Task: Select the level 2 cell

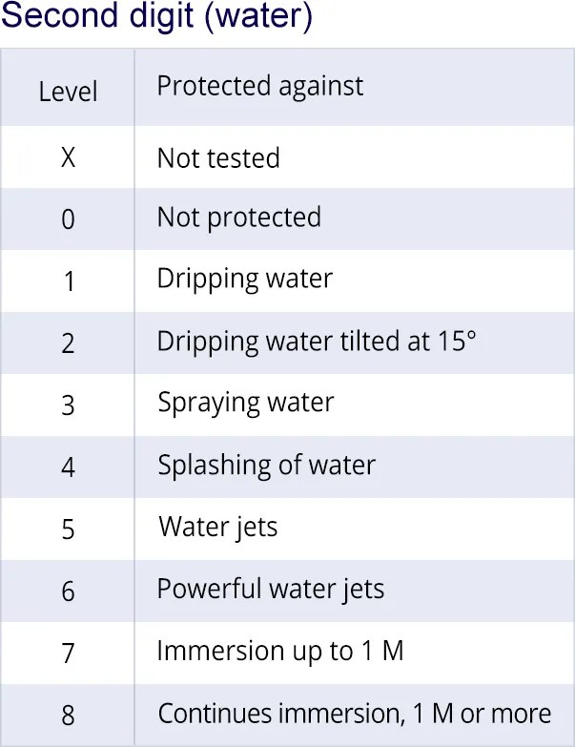Action: 68,343
